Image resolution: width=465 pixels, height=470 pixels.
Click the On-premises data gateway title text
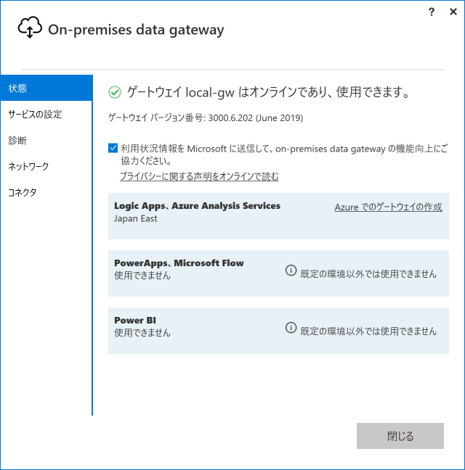136,30
